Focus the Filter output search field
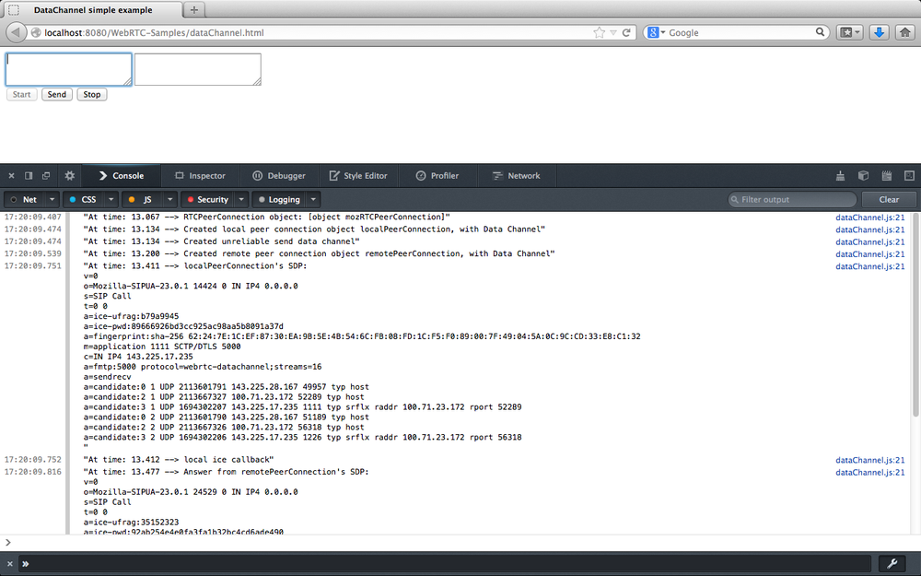This screenshot has height=576, width=921. [790, 199]
